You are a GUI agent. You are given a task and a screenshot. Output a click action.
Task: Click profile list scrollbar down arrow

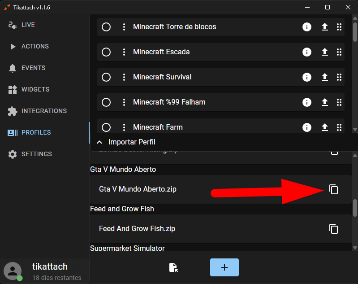[355, 129]
